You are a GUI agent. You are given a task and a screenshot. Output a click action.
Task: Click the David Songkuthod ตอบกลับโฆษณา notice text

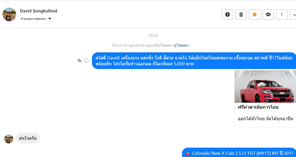click(142, 45)
